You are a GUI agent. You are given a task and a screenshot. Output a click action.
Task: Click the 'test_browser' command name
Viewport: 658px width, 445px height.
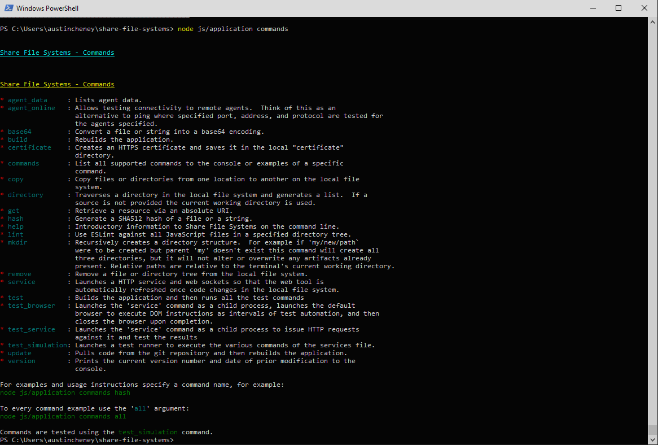tap(32, 306)
